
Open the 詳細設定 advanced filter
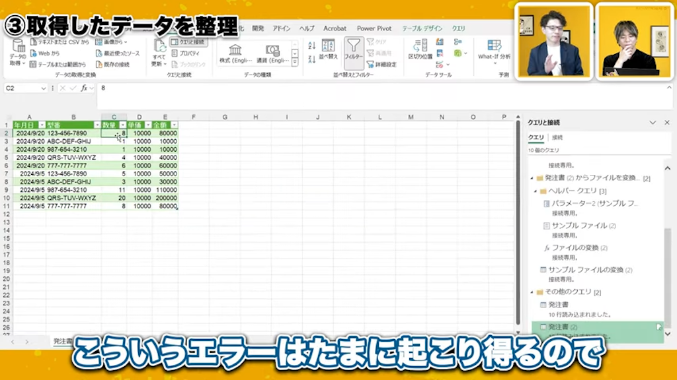382,63
